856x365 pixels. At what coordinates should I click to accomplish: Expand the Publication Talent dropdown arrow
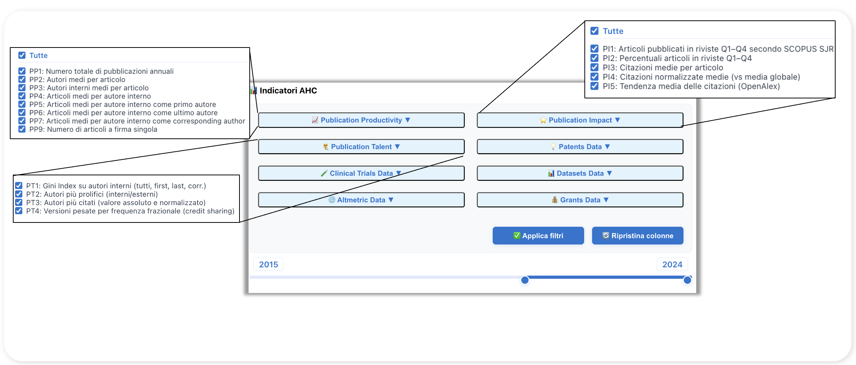(x=397, y=147)
